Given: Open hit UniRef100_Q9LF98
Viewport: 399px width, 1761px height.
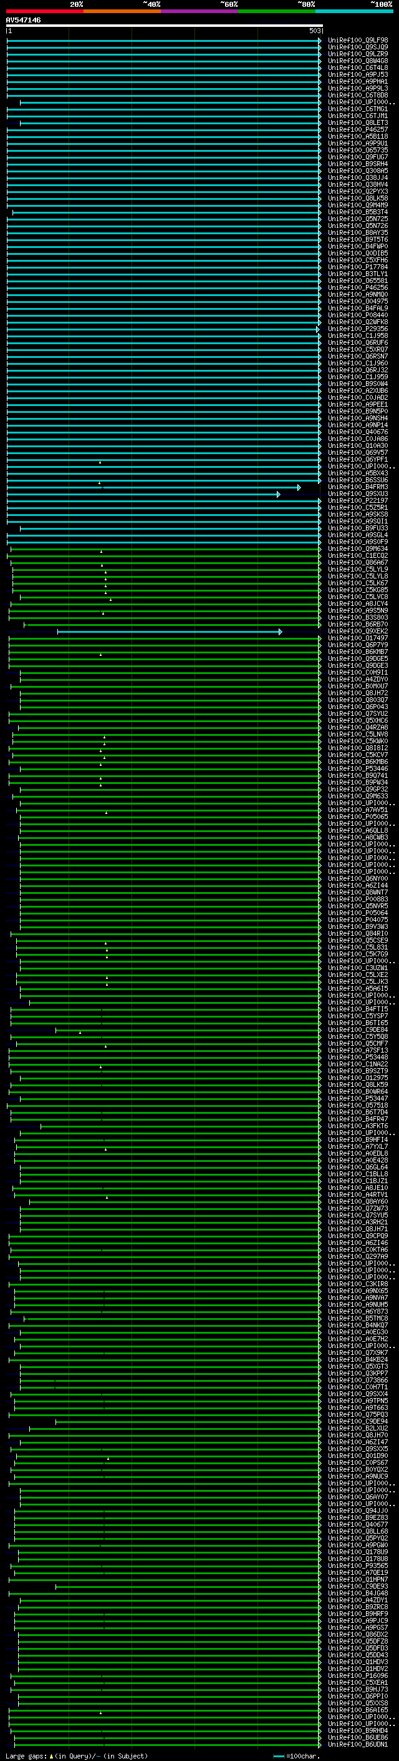Looking at the screenshot, I should (357, 41).
